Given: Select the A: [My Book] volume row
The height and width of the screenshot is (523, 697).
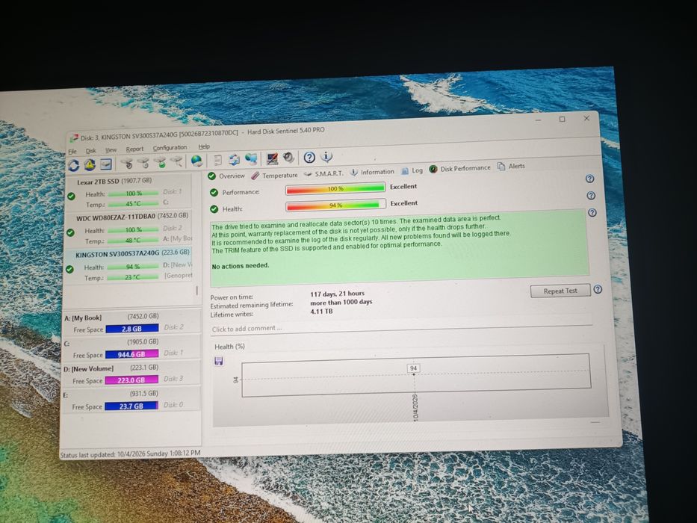Looking at the screenshot, I should [x=131, y=323].
